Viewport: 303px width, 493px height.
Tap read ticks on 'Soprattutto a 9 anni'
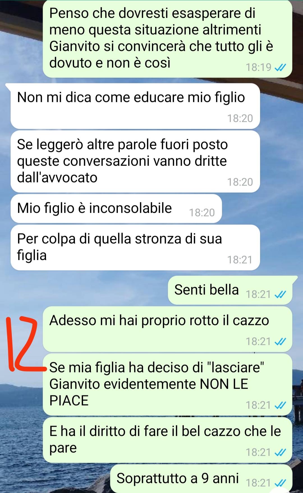pos(280,483)
